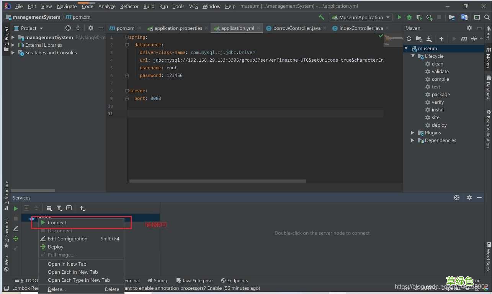Open Maven panel settings gear

tap(469, 28)
